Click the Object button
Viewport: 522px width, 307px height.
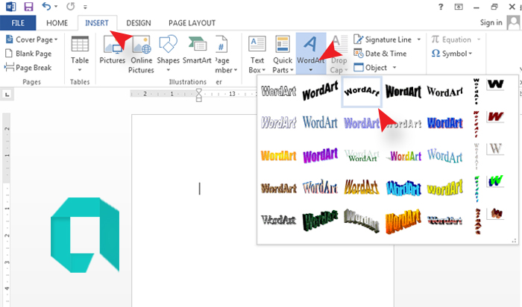371,68
